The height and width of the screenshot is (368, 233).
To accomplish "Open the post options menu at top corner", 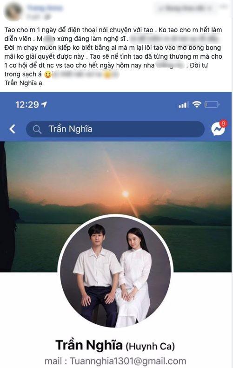I will [224, 7].
